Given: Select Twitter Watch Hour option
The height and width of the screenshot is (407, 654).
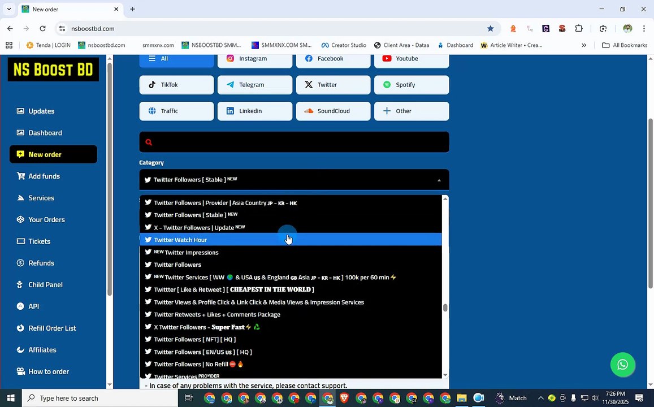Looking at the screenshot, I should [x=291, y=240].
